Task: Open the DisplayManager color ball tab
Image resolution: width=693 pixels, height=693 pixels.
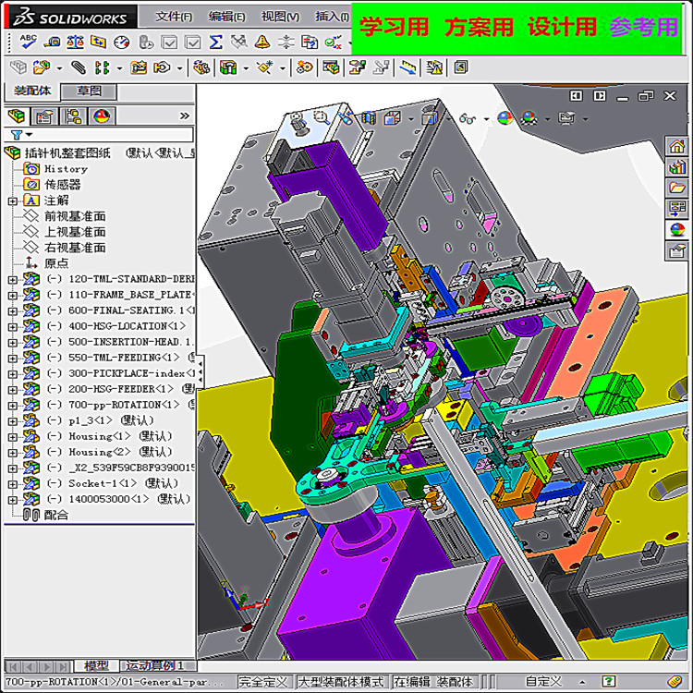Action: pos(102,116)
